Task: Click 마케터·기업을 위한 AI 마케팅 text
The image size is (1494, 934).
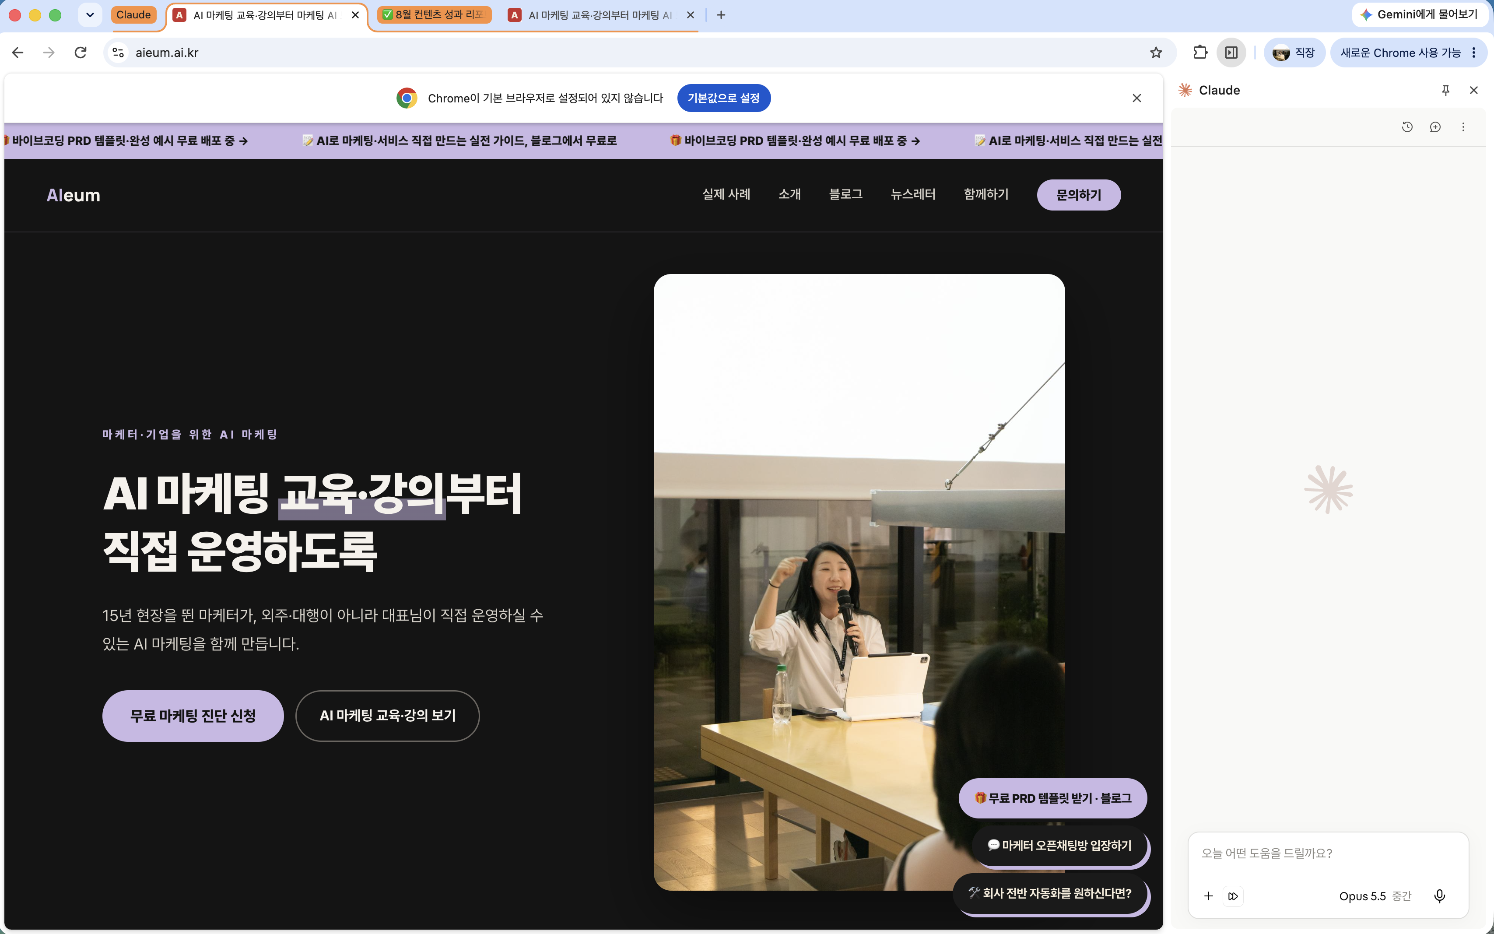Action: 190,434
